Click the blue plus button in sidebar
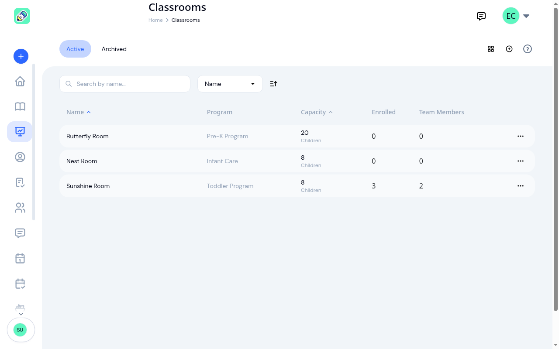This screenshot has height=349, width=559. click(21, 56)
